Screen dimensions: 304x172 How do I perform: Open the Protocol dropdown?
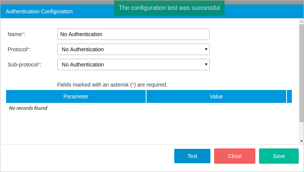pyautogui.click(x=133, y=49)
